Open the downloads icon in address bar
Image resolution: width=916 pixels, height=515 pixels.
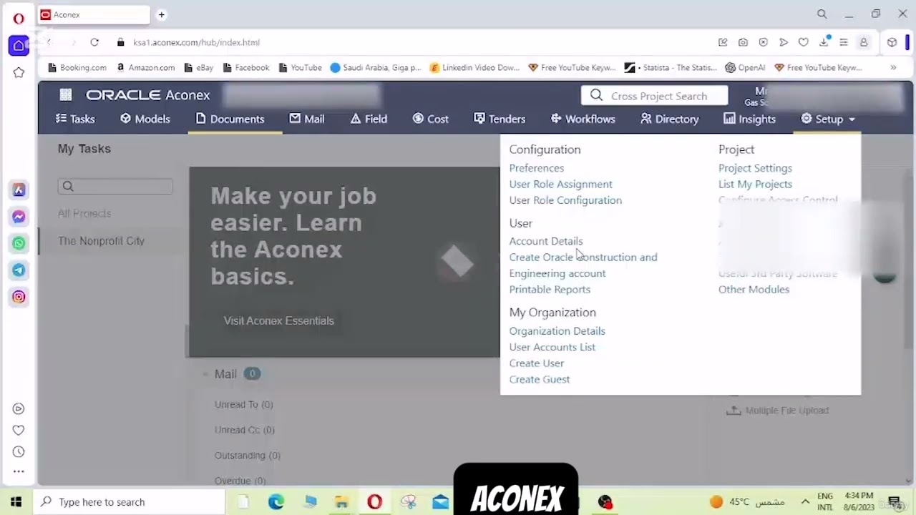click(x=824, y=42)
